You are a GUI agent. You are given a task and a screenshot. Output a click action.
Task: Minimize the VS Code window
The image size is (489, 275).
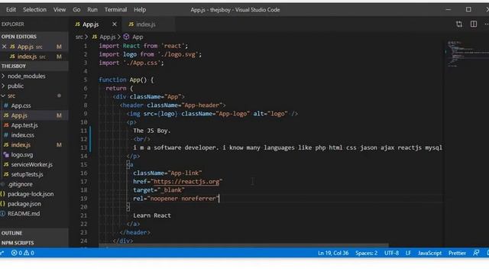(x=449, y=9)
